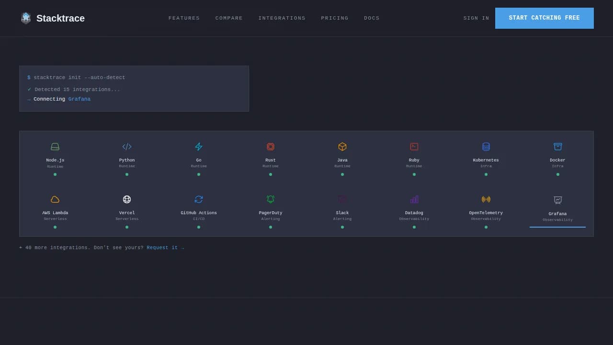Click the Detected 15 integrations line
Viewport: 613px width, 345px height.
click(77, 90)
